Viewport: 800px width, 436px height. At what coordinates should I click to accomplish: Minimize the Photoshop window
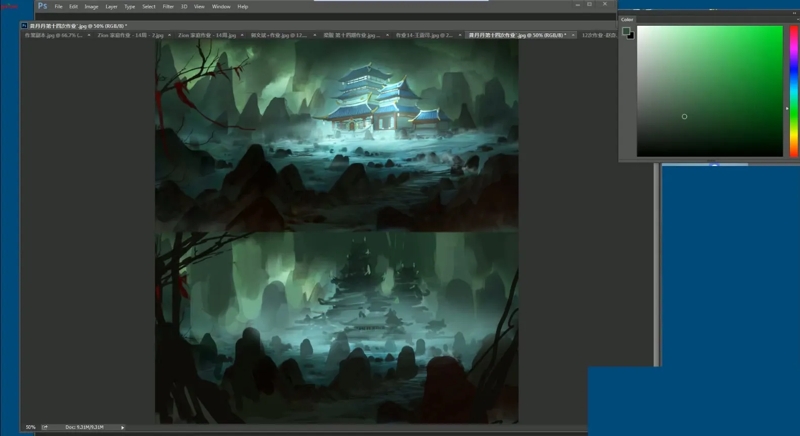(577, 5)
